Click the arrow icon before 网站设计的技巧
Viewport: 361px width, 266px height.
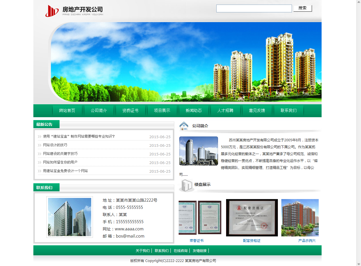click(x=39, y=145)
